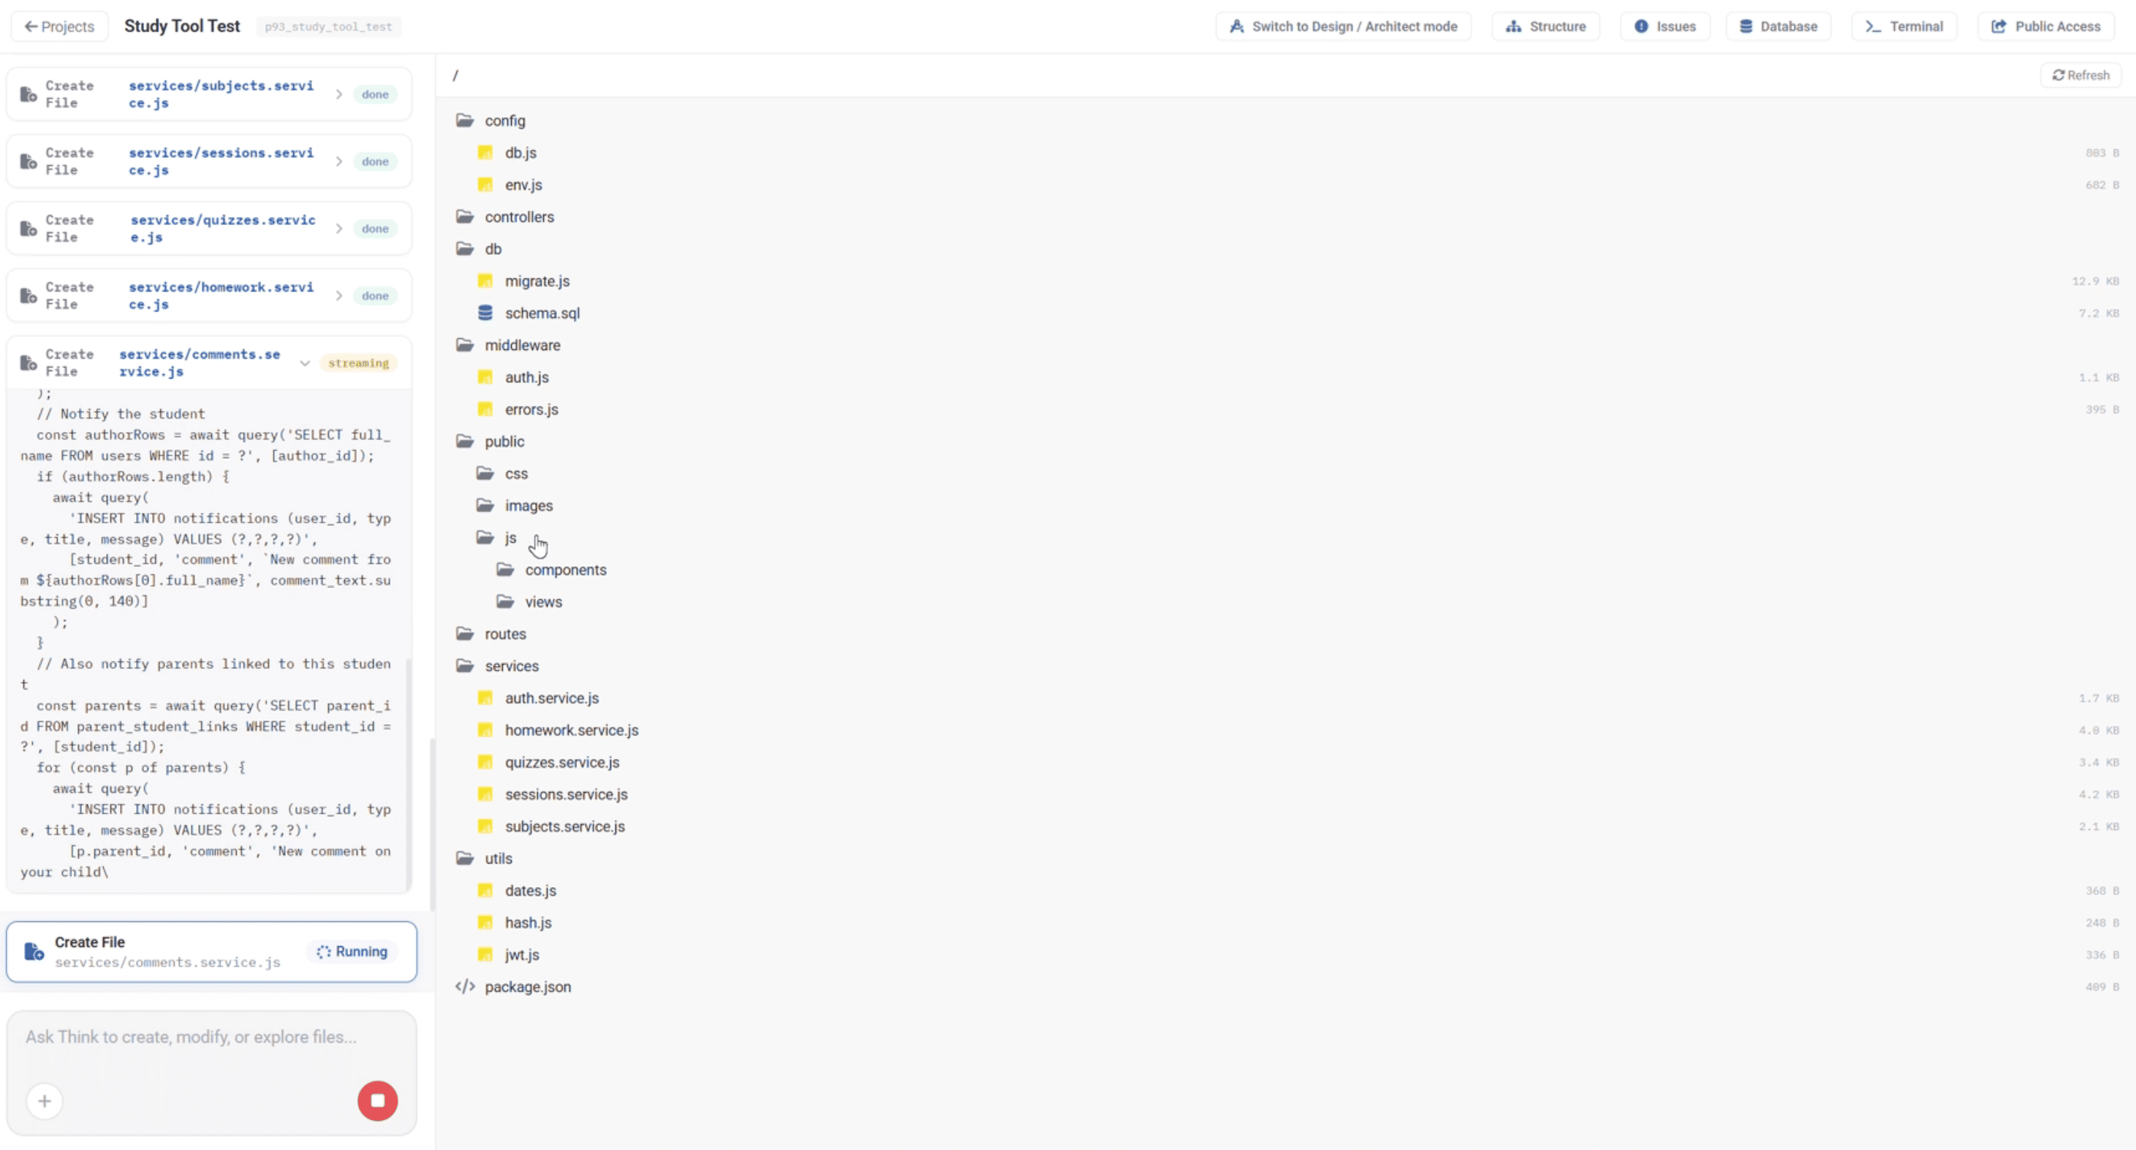Expand the sessions.service.js create step chevron
The image size is (2136, 1150).
(338, 161)
